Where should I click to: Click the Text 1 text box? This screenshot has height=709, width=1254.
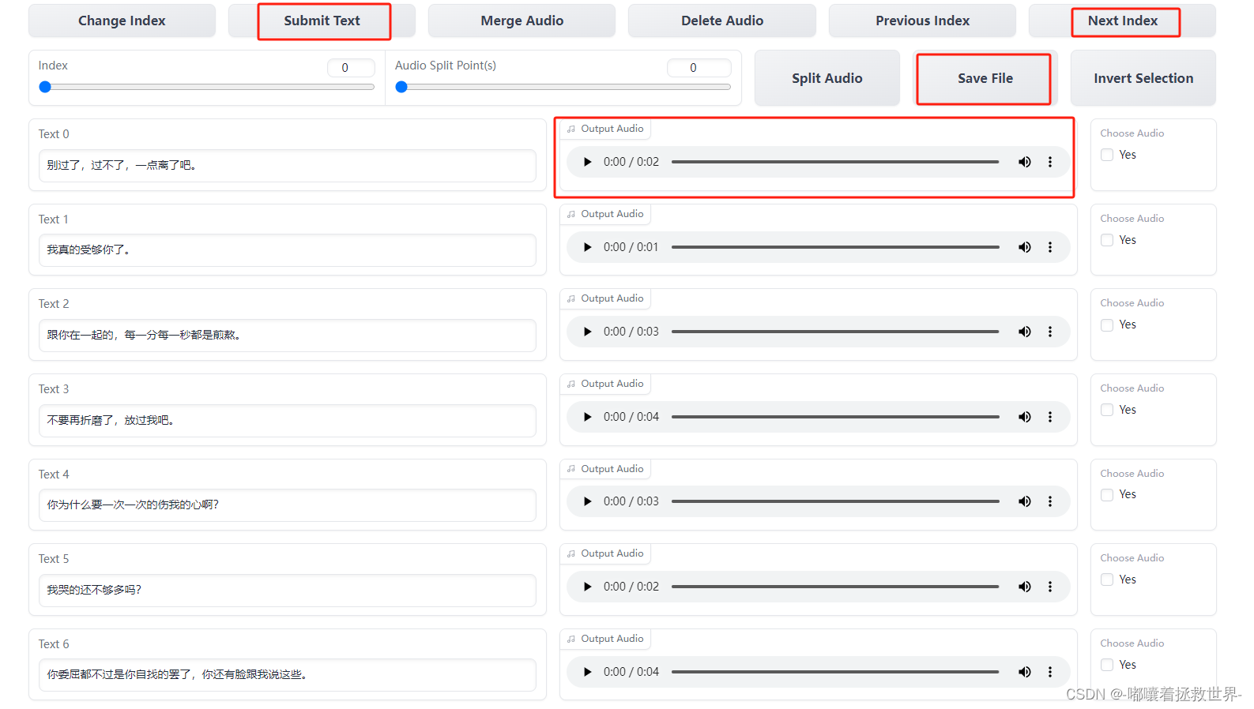click(x=288, y=250)
